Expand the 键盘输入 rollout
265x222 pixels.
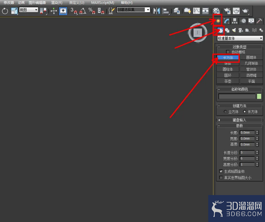tap(240, 120)
